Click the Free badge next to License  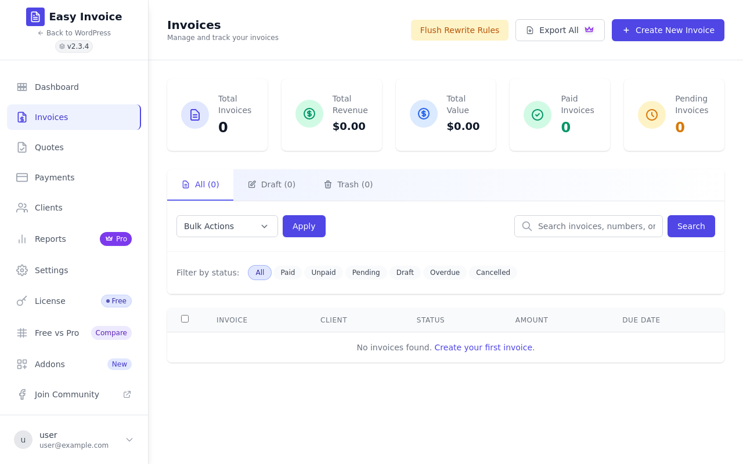(116, 301)
